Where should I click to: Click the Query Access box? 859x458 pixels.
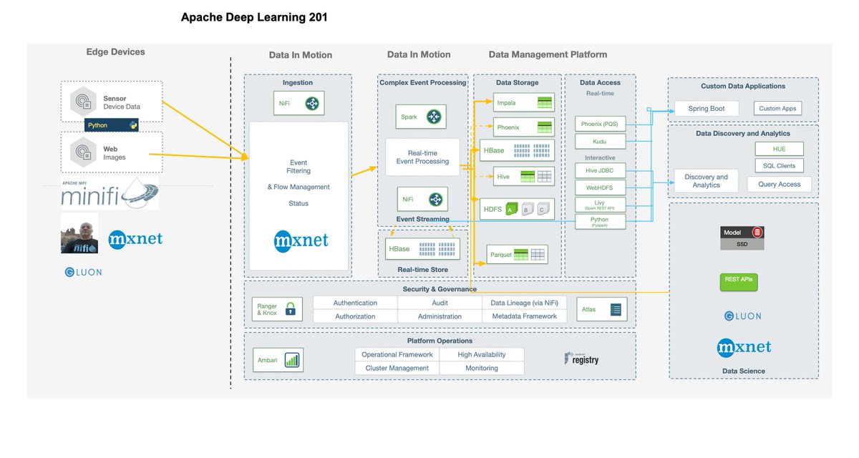[x=780, y=184]
